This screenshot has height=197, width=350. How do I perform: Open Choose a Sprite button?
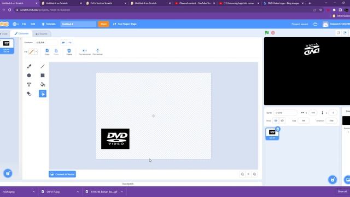tap(332, 179)
